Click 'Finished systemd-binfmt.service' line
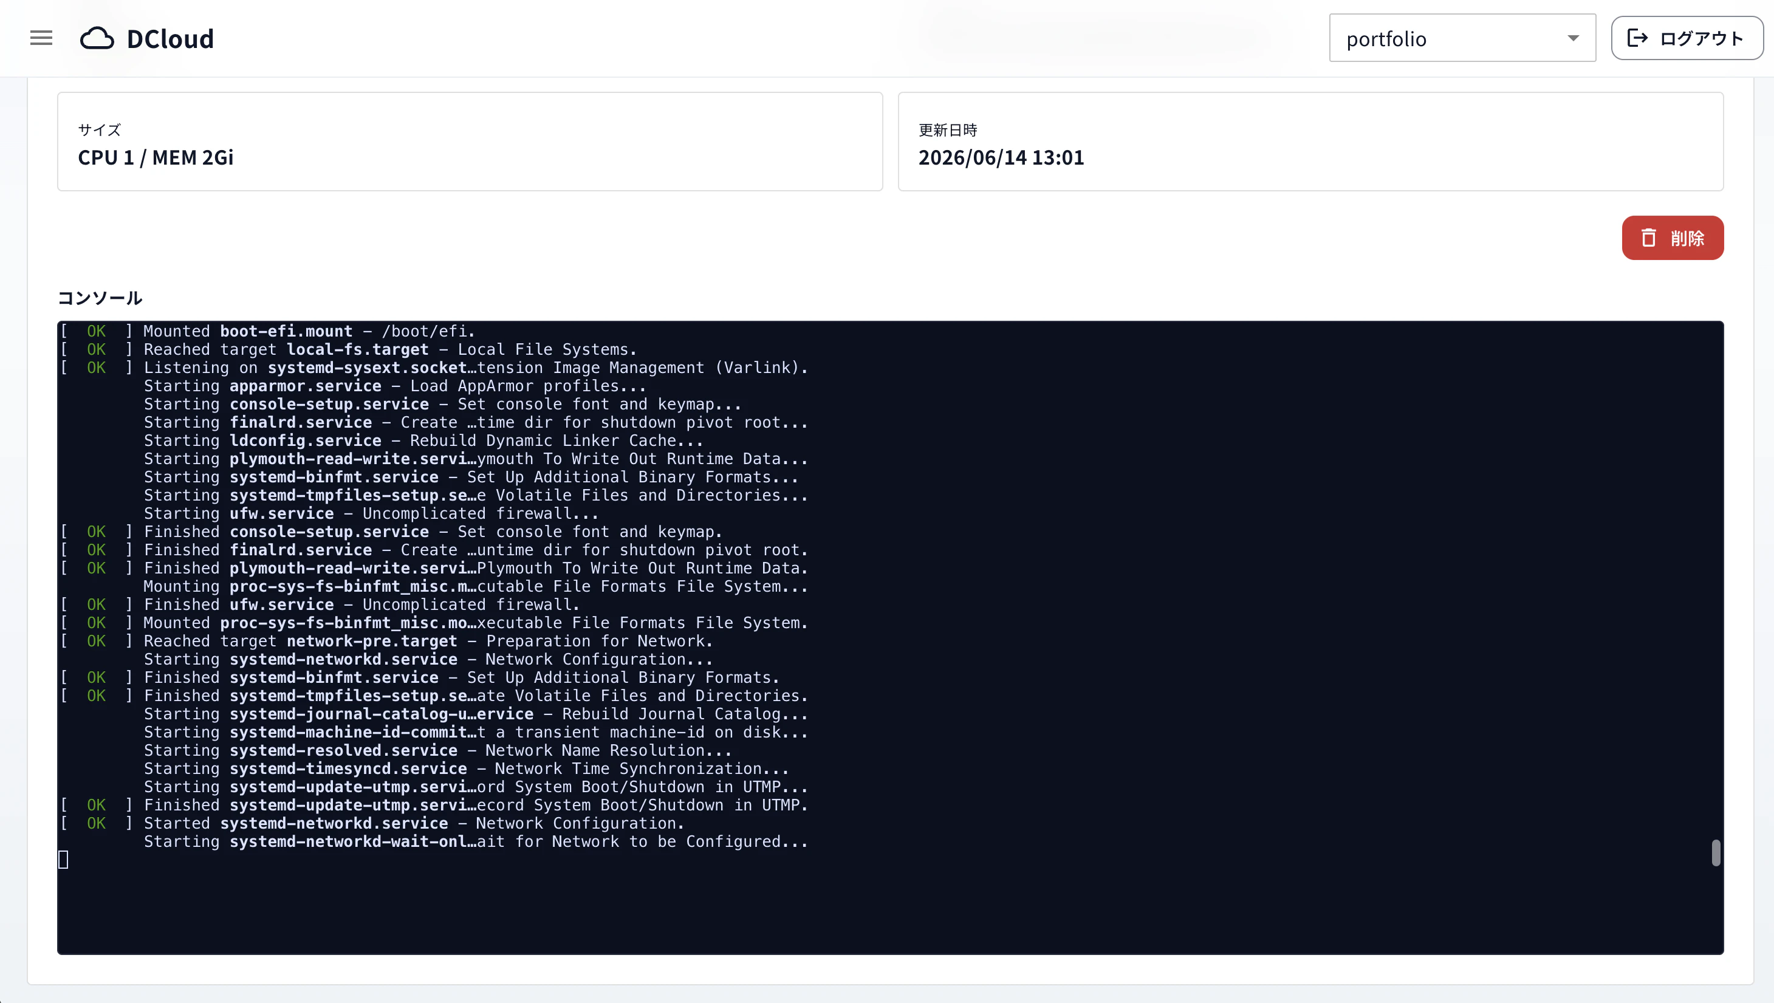The height and width of the screenshot is (1003, 1774). [420, 678]
